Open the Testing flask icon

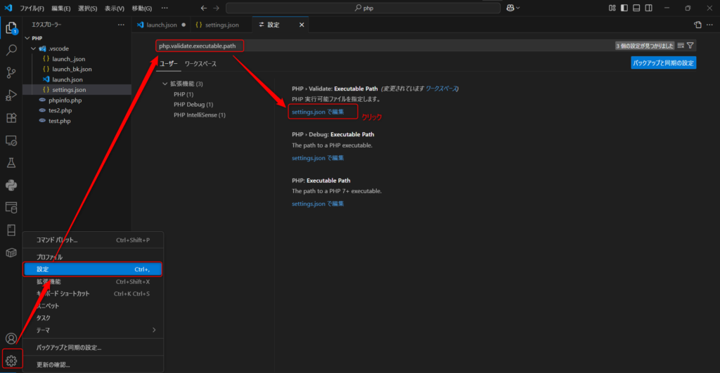pos(11,163)
